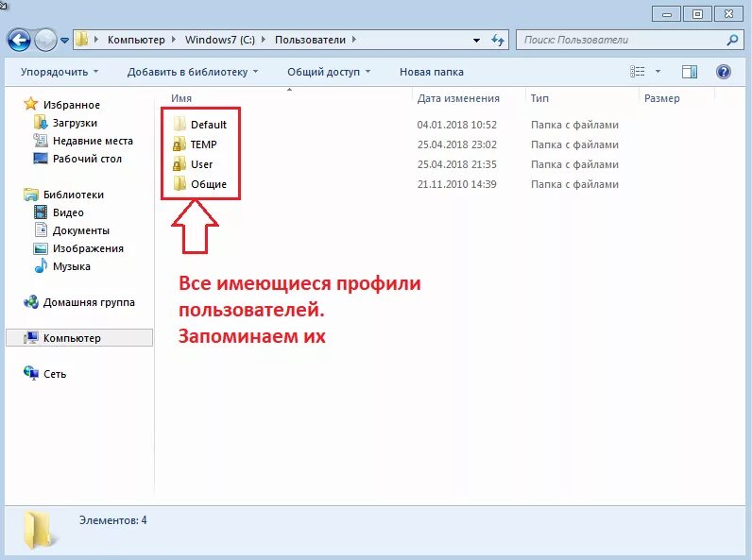Click the Forward navigation arrow button
Viewport: 752px width, 560px height.
[45, 40]
